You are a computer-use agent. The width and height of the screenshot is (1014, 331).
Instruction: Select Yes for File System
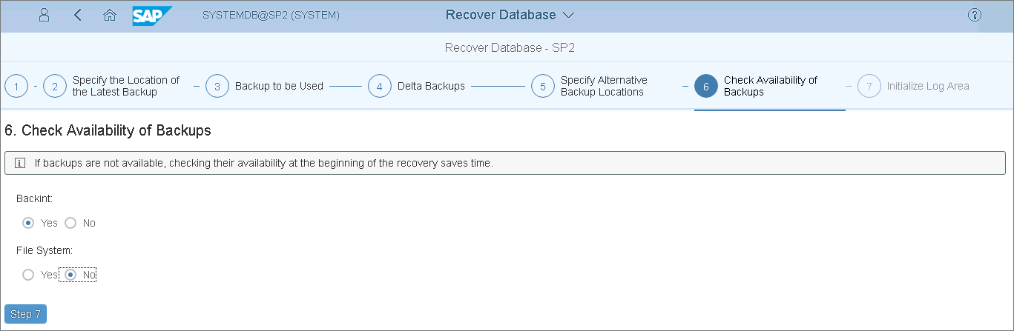[x=28, y=275]
